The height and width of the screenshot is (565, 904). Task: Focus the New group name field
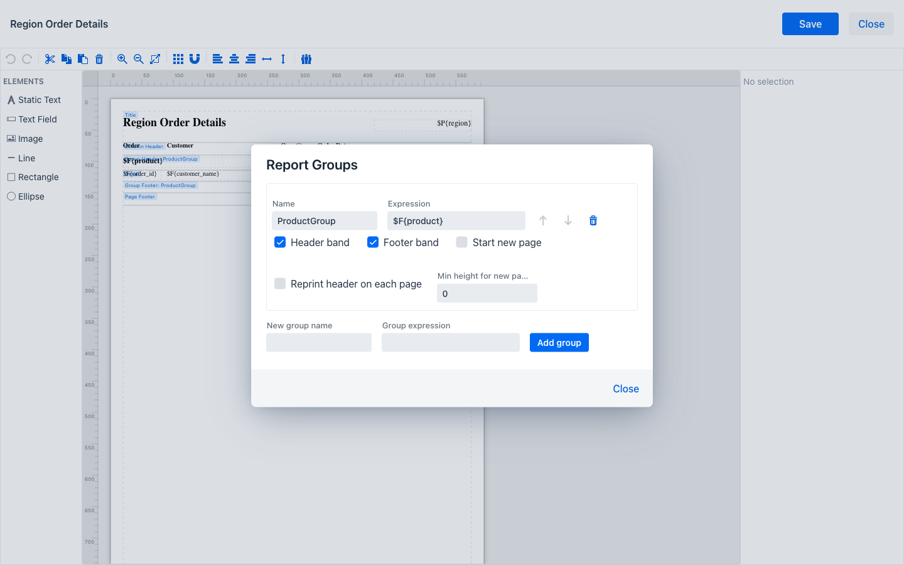click(x=319, y=343)
